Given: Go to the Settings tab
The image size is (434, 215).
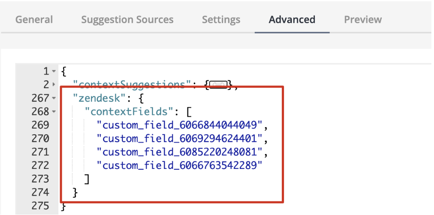Looking at the screenshot, I should [221, 19].
